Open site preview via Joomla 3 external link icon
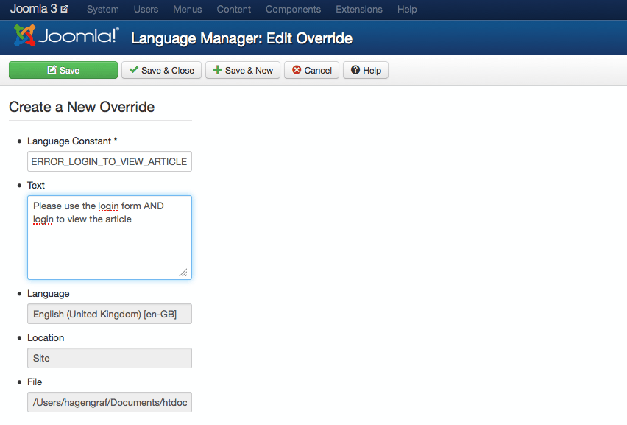 [x=65, y=10]
